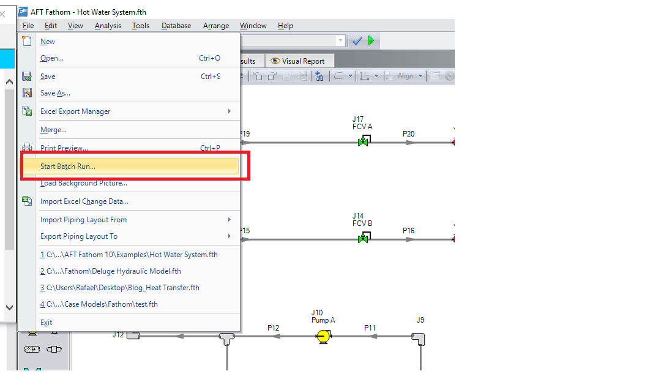Open the File menu
The width and height of the screenshot is (672, 382).
(x=28, y=26)
